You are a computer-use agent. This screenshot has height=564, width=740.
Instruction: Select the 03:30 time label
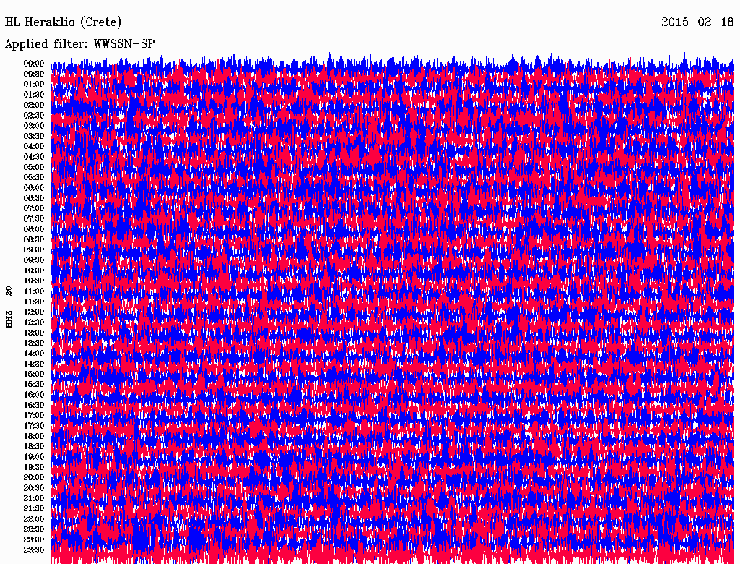(x=33, y=136)
